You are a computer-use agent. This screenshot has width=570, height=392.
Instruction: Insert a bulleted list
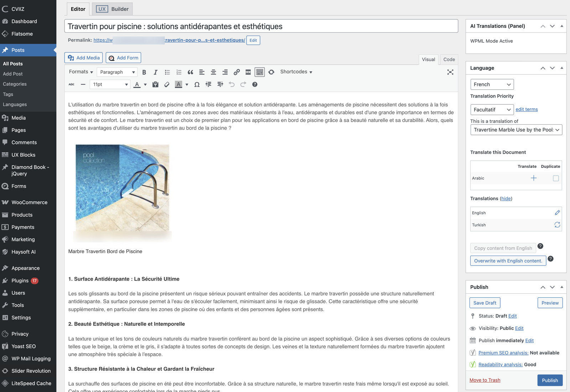167,72
